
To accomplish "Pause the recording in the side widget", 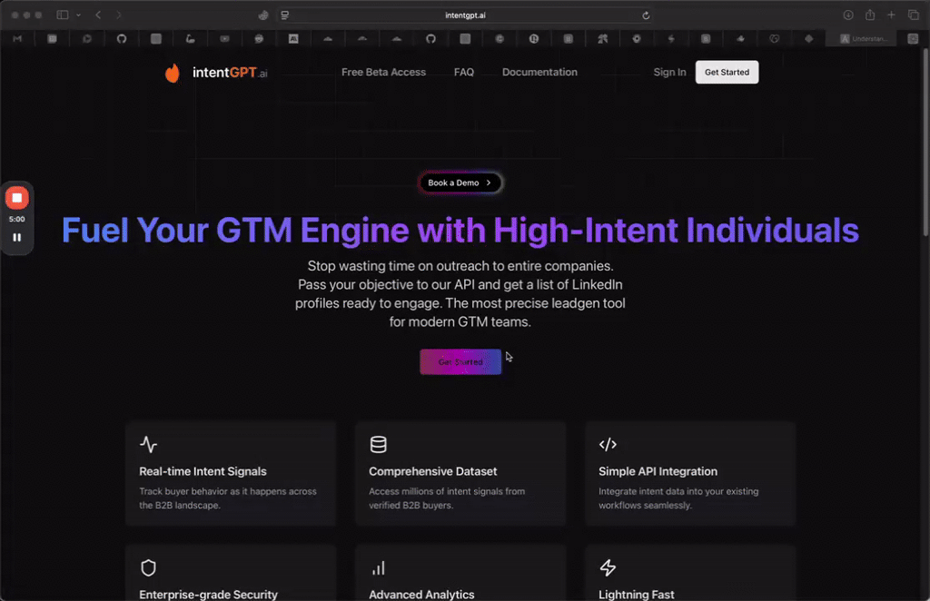I will coord(16,238).
